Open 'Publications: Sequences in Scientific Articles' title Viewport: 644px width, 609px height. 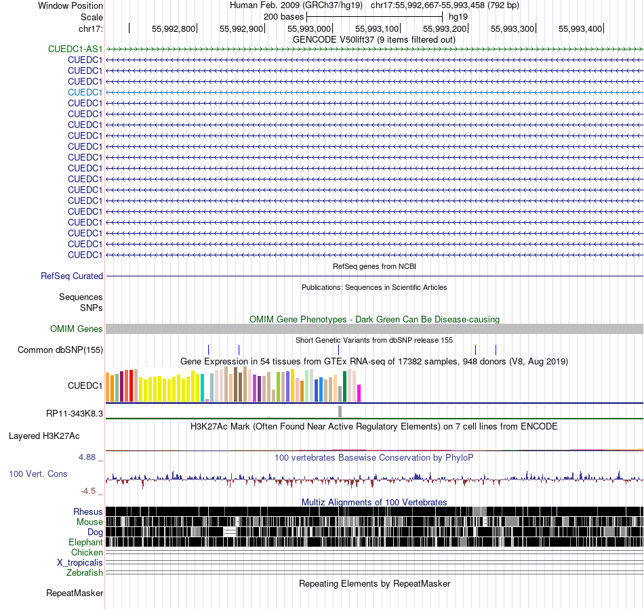374,287
